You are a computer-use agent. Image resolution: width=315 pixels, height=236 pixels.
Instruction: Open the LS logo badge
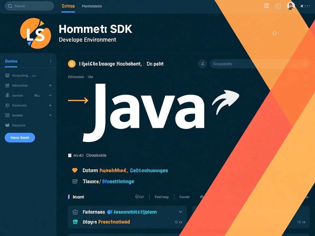36,33
